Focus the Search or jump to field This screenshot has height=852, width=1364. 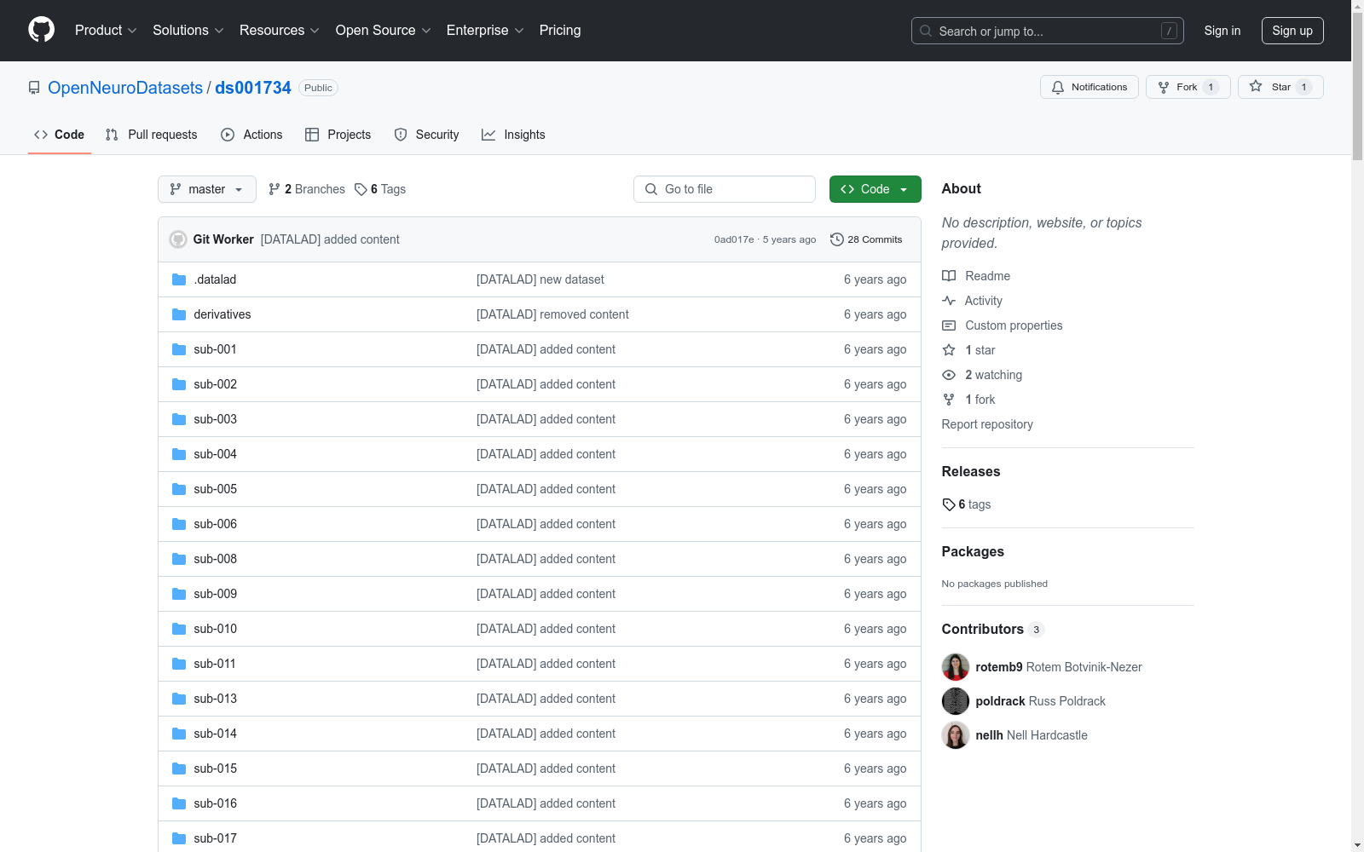1048,31
